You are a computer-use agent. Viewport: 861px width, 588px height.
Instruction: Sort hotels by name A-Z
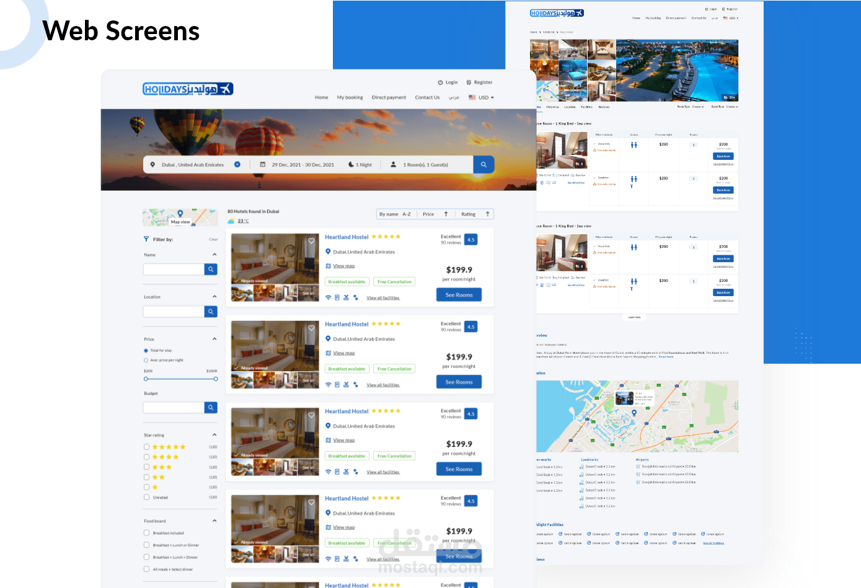395,214
